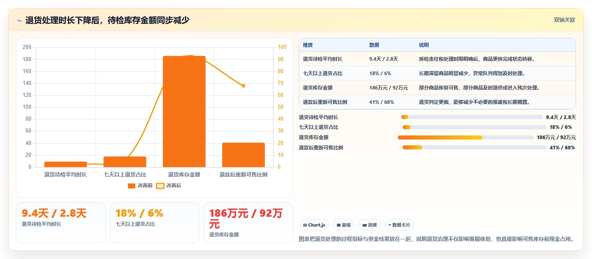Click table cell 41% / 68%
Viewport: 592px width, 259px height.
[382, 102]
